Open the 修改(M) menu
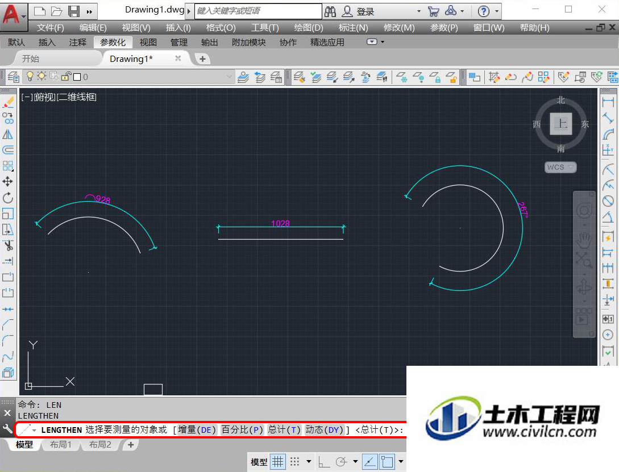The image size is (619, 472). point(399,28)
